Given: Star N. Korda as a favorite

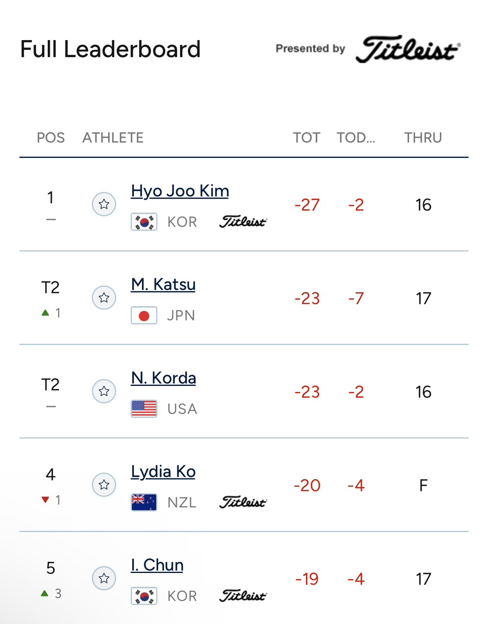Looking at the screenshot, I should [104, 391].
